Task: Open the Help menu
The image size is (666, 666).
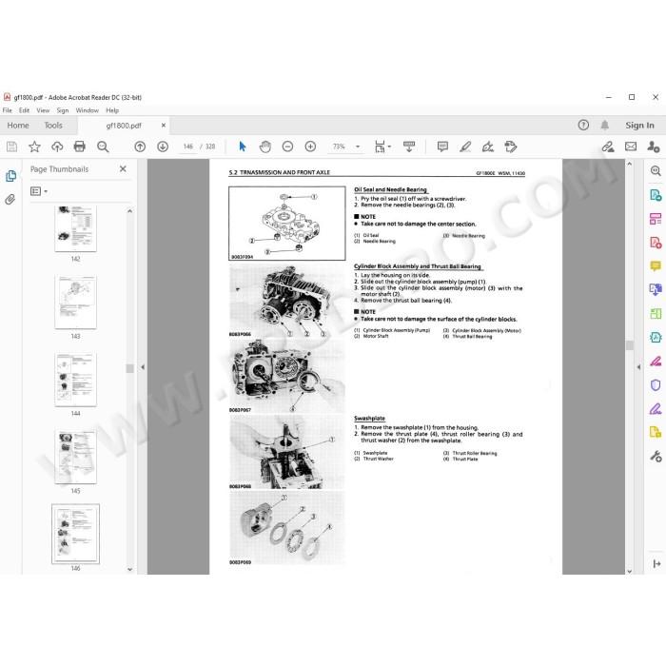Action: click(112, 110)
